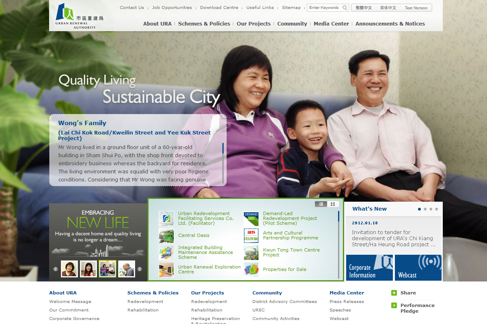Select fourth What's New slide dot

click(436, 209)
